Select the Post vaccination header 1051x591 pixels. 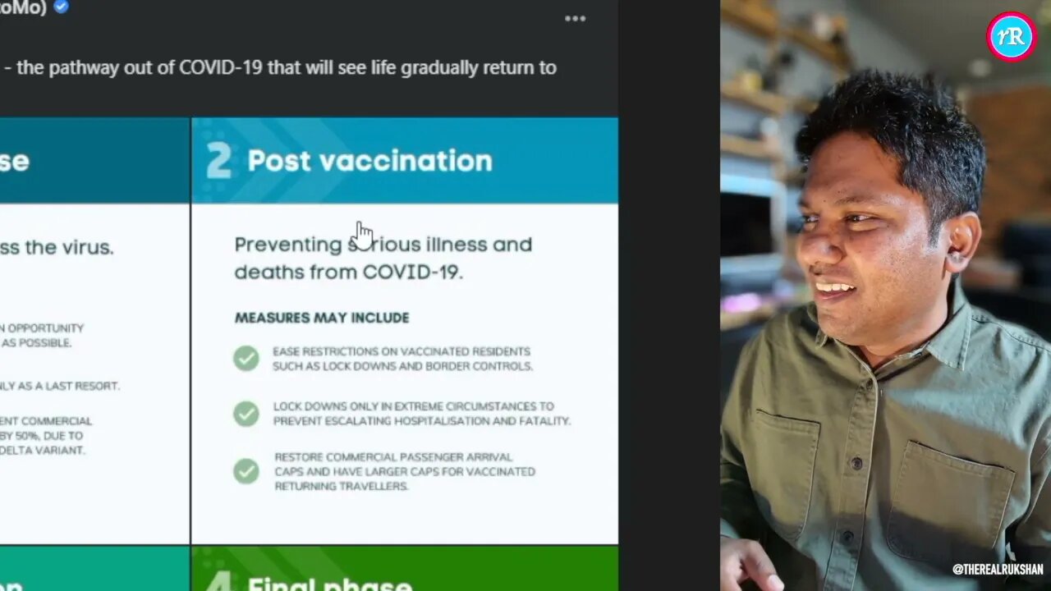point(405,160)
